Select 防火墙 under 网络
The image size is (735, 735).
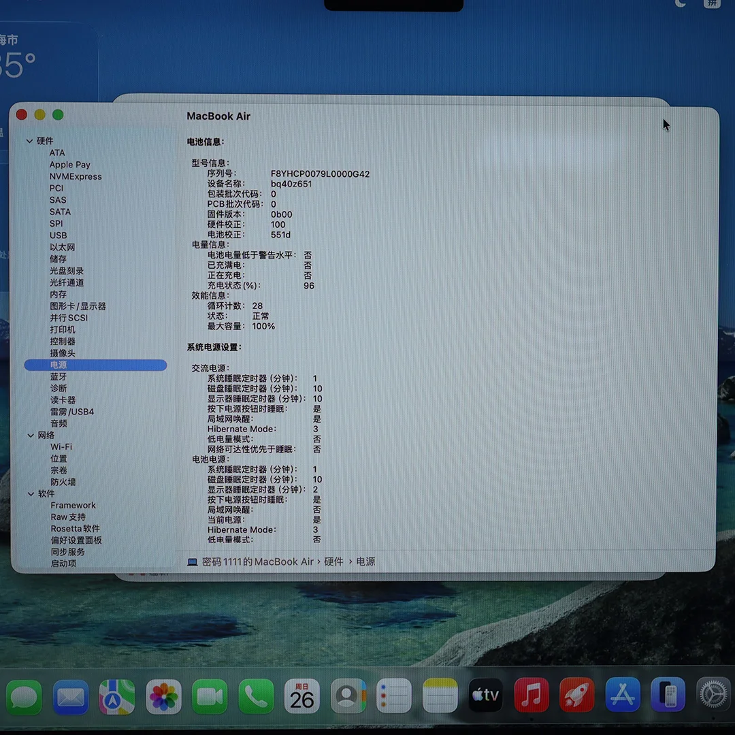pyautogui.click(x=63, y=483)
